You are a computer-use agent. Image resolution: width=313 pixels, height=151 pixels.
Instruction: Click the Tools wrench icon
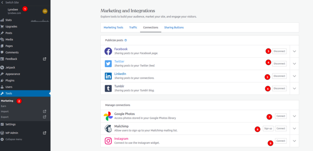(x=2, y=93)
